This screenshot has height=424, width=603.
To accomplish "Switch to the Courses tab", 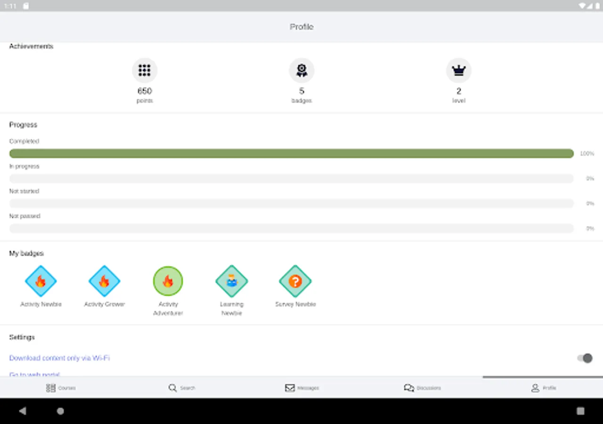I will coord(60,388).
